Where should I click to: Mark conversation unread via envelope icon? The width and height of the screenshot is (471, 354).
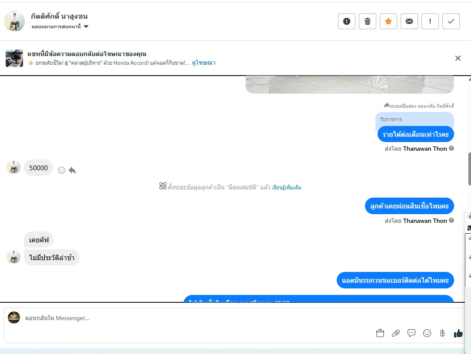[409, 21]
